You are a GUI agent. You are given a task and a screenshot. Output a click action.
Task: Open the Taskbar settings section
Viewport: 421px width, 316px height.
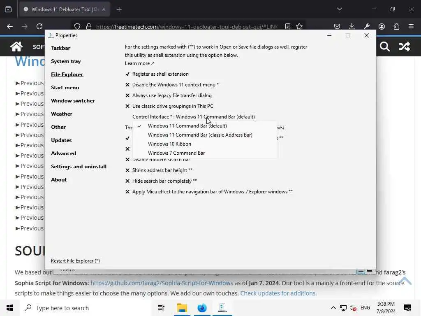tap(60, 48)
